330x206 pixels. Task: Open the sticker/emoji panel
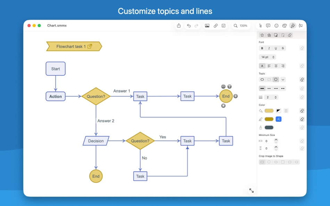point(276,25)
